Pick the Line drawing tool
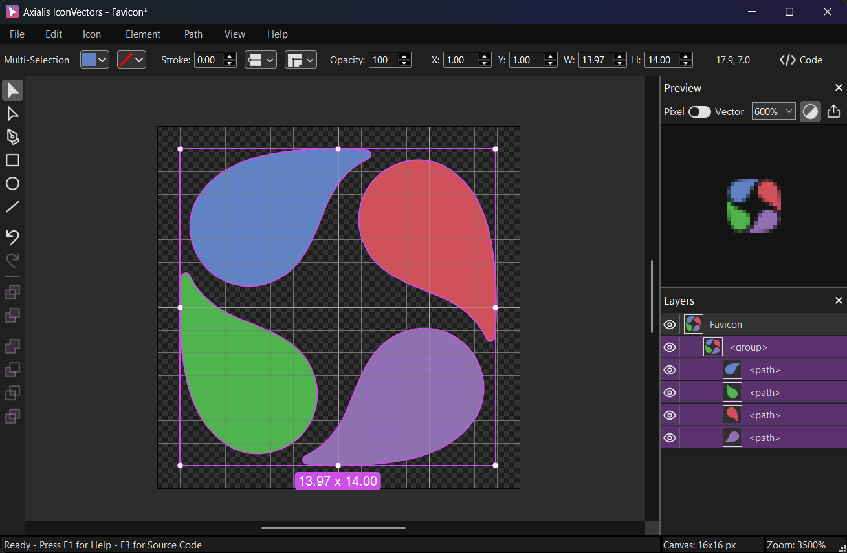 click(x=12, y=207)
